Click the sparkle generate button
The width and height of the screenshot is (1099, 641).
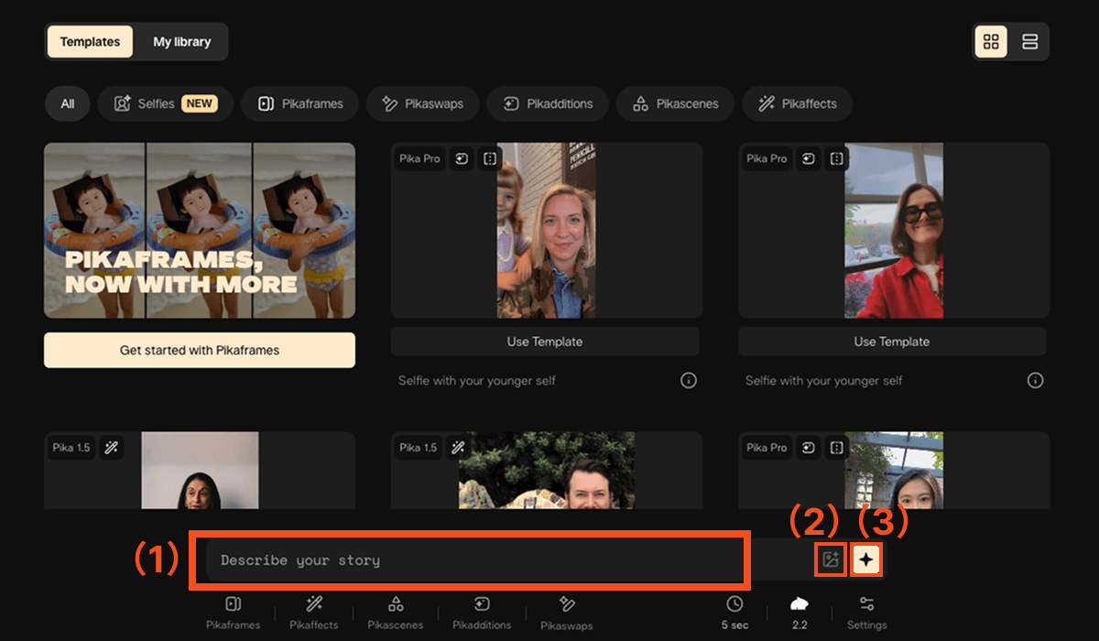point(866,560)
